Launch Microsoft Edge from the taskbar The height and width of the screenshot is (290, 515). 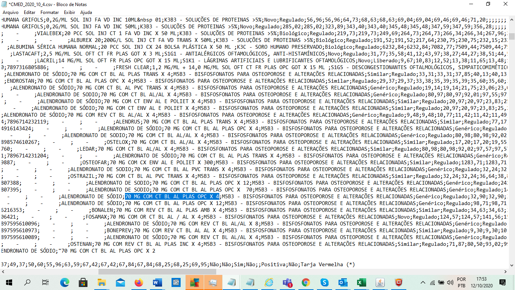click(65, 282)
